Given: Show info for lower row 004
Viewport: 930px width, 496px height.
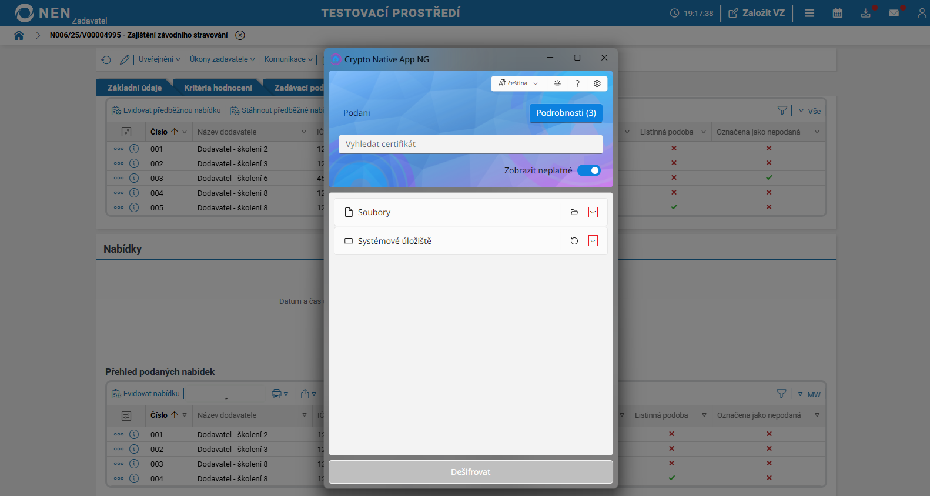Looking at the screenshot, I should click(134, 478).
